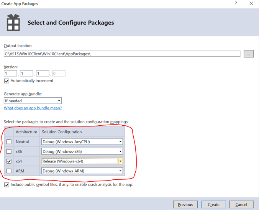Click the second version number field

(26, 74)
